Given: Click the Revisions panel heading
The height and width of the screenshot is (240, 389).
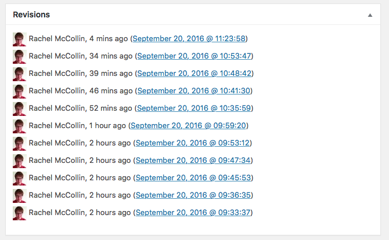Looking at the screenshot, I should pos(31,14).
